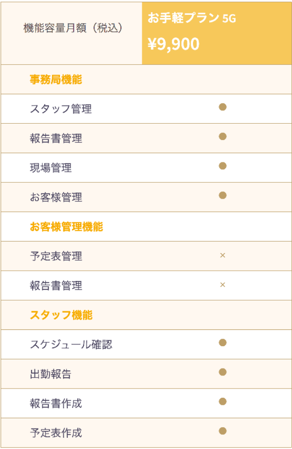The height and width of the screenshot is (449, 292).
Task: Click the × mark in the 予定表管理 row
Action: tap(222, 255)
